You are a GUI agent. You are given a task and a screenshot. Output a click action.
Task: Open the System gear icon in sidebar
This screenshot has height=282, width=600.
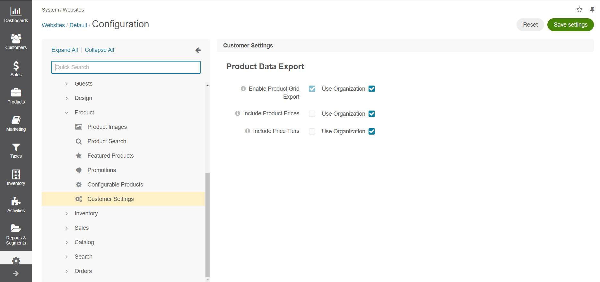tap(16, 260)
